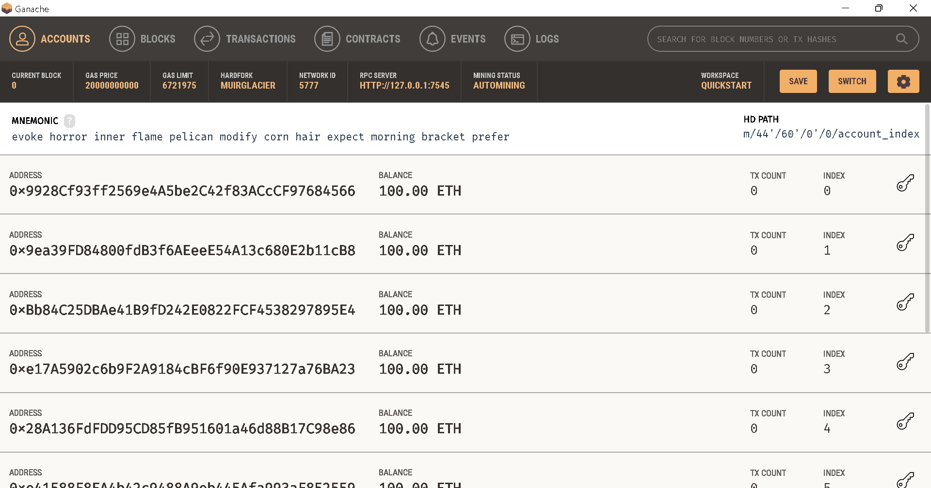Minimize the Ganache window
The width and height of the screenshot is (931, 488).
tap(845, 8)
